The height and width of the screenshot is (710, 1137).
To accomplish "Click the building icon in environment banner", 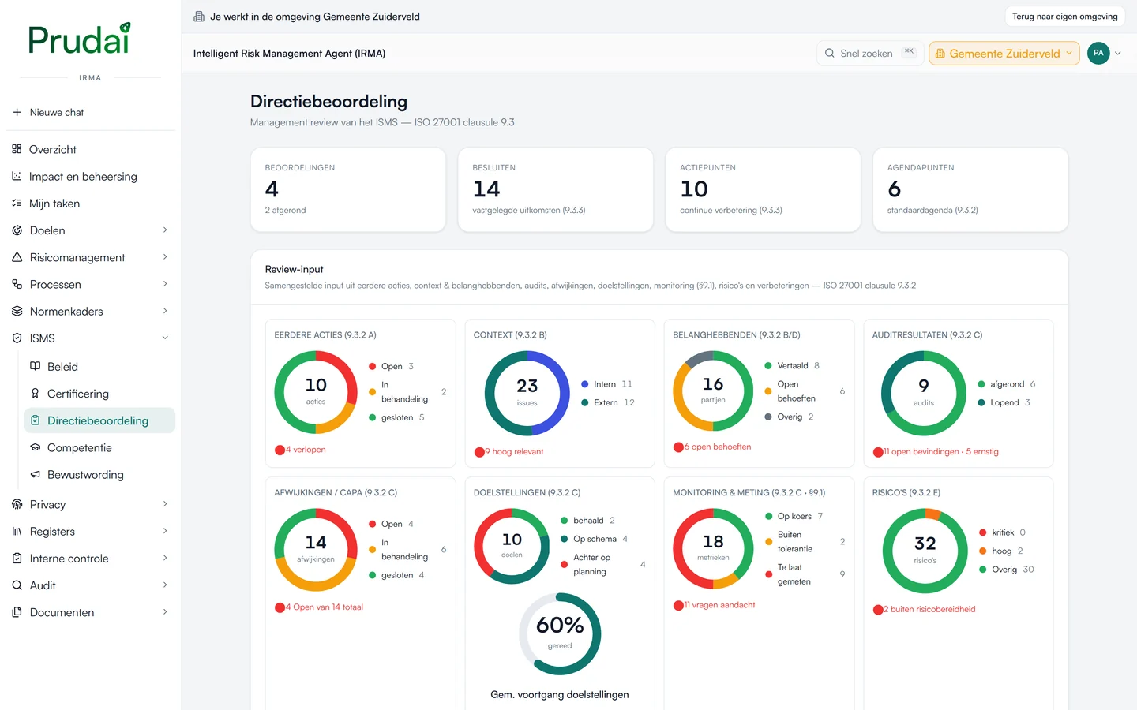I will coord(199,17).
